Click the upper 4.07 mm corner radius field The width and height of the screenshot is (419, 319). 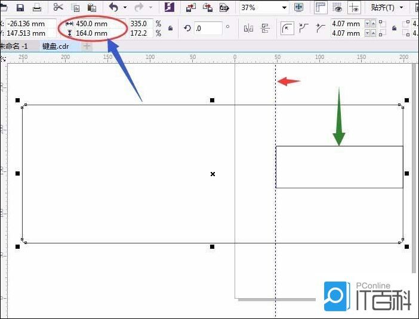[x=347, y=23]
